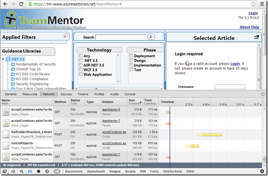
Task: Open the About link
Action: click(x=245, y=27)
